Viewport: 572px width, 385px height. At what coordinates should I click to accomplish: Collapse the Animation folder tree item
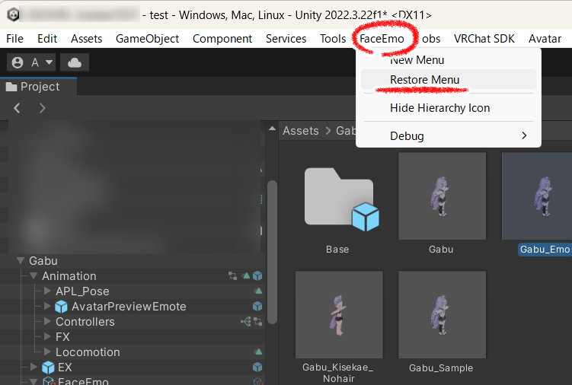[34, 276]
